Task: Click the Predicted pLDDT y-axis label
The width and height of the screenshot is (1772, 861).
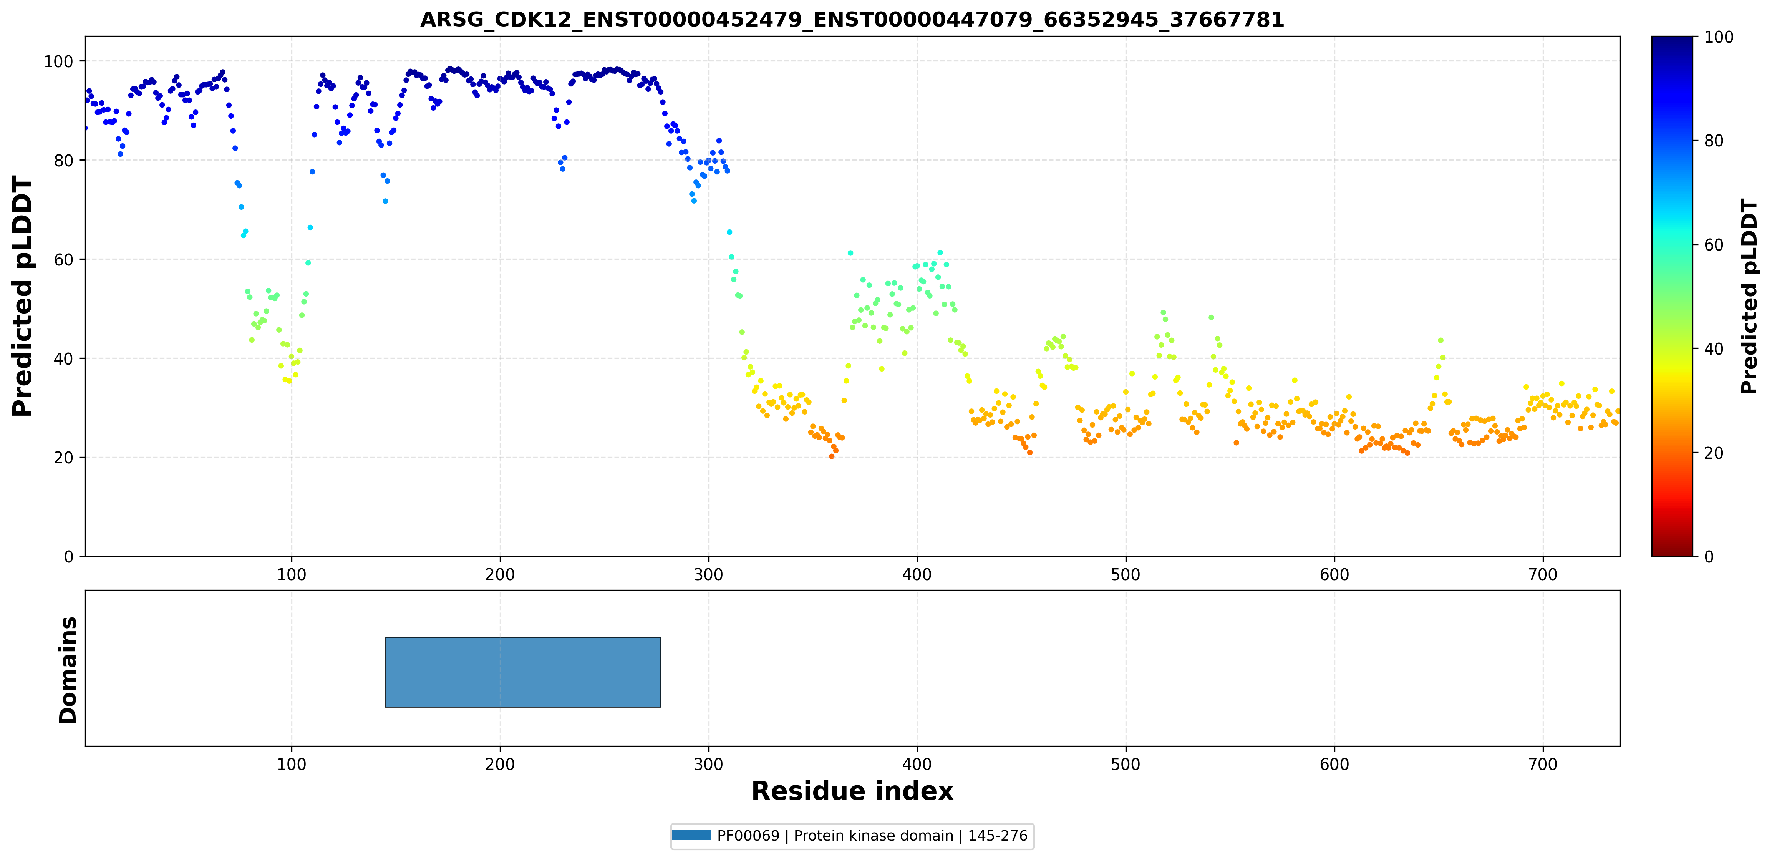Action: click(22, 296)
